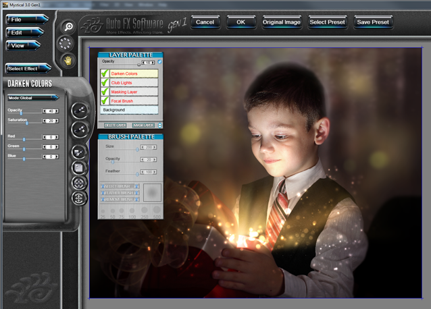Choose the add brush (plus) tool
The width and height of the screenshot is (431, 309).
click(x=80, y=129)
